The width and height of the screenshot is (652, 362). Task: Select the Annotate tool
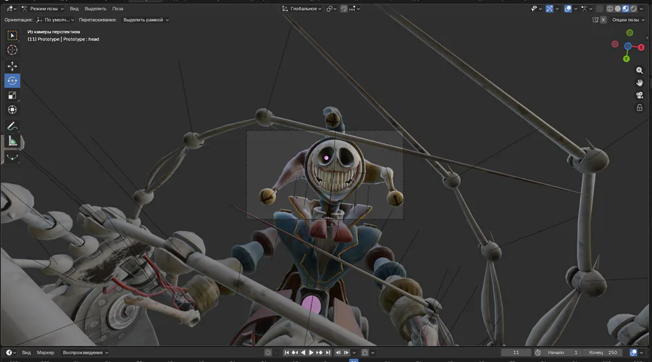pyautogui.click(x=12, y=127)
